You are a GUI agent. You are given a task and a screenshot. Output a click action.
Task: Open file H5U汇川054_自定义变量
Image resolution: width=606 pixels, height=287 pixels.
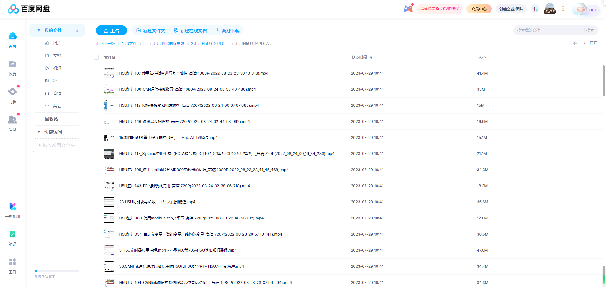click(x=200, y=234)
